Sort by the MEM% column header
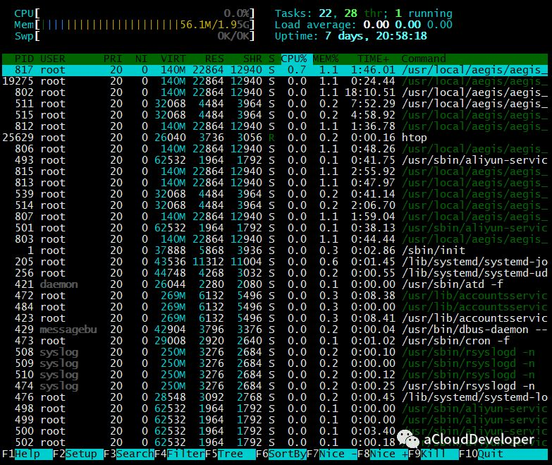This screenshot has width=552, height=465. 326,59
